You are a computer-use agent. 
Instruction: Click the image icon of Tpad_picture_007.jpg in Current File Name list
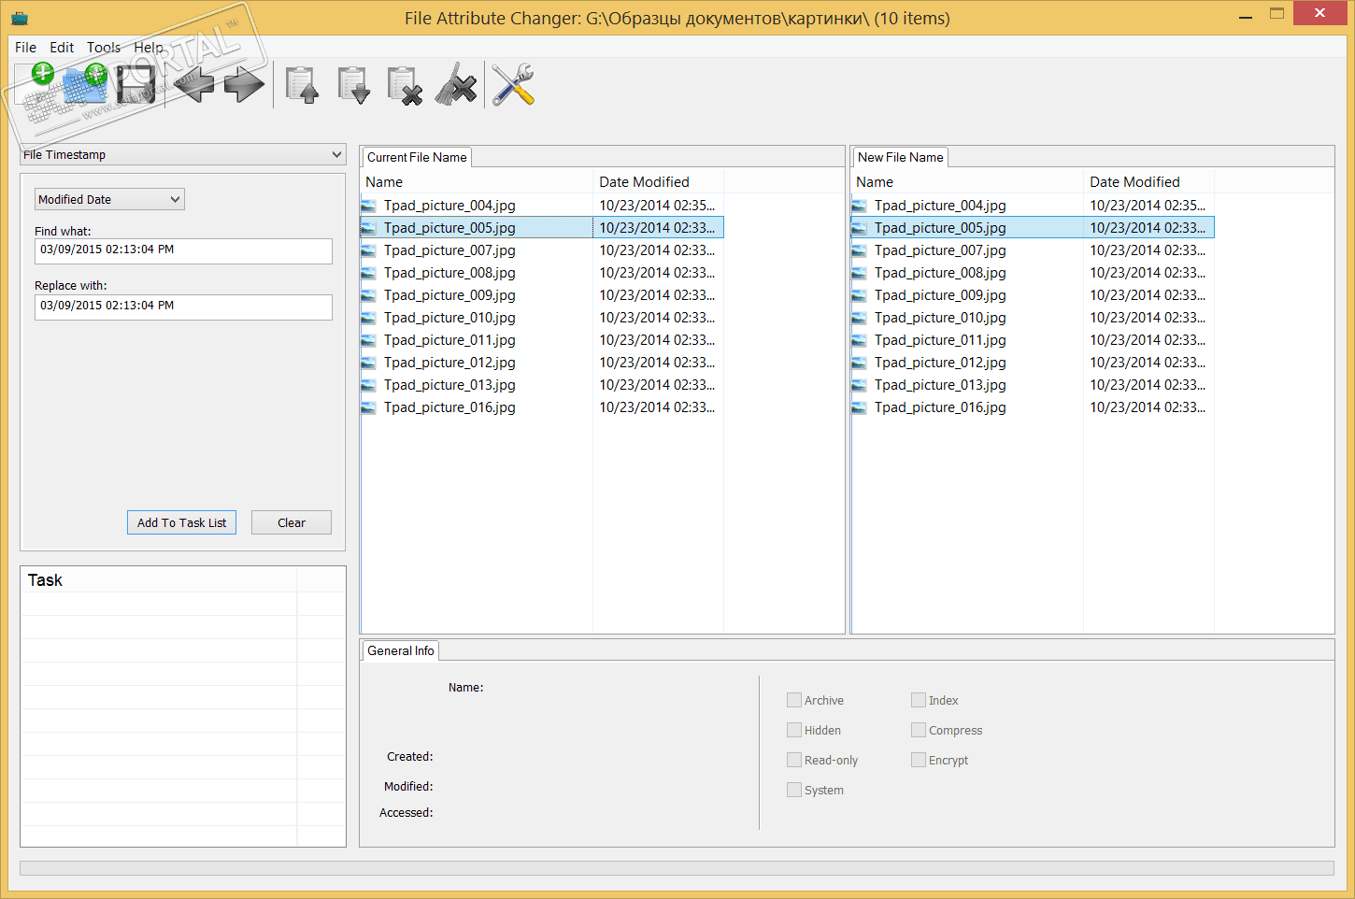369,250
